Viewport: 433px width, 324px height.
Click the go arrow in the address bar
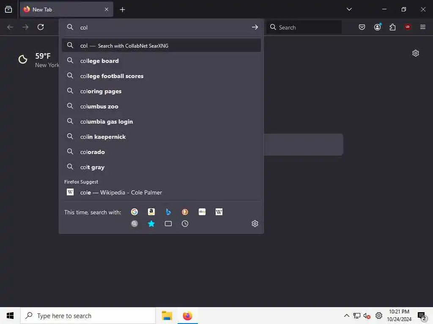(255, 27)
